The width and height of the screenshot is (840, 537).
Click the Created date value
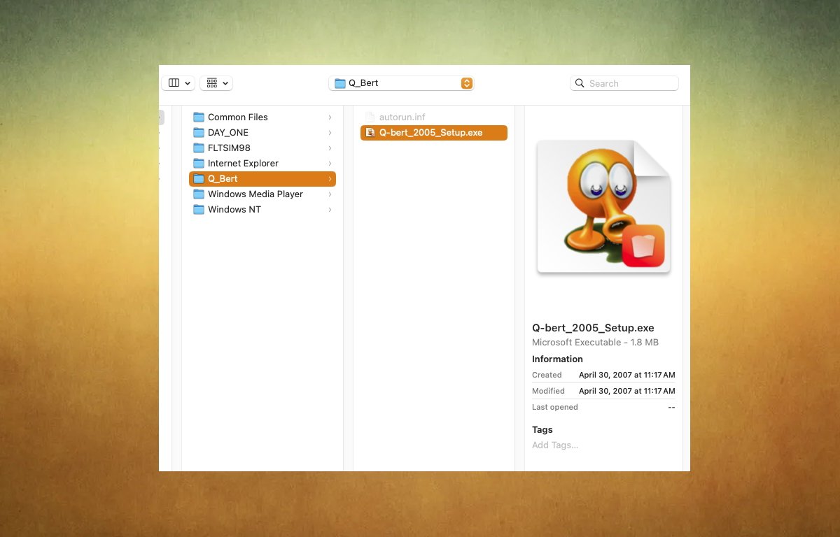click(x=627, y=375)
